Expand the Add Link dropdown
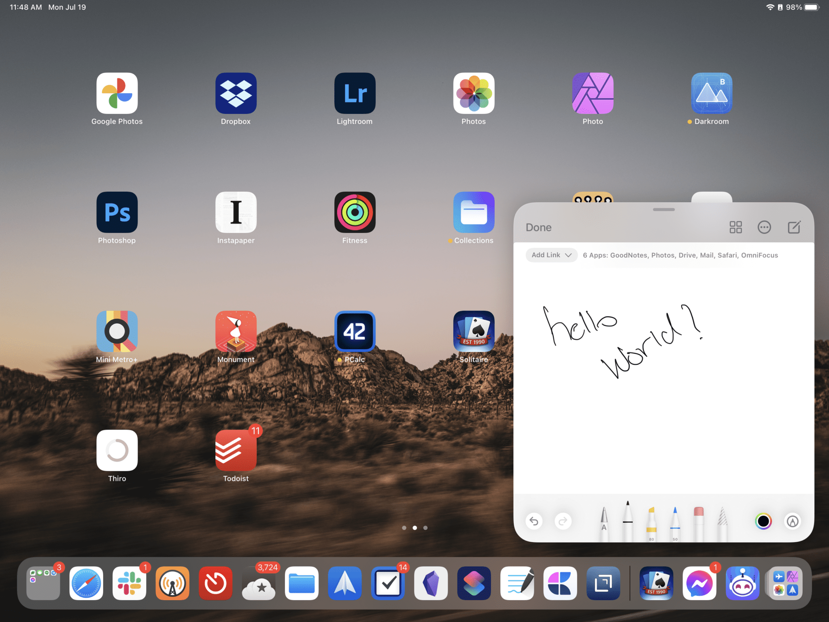Viewport: 829px width, 622px height. click(551, 255)
